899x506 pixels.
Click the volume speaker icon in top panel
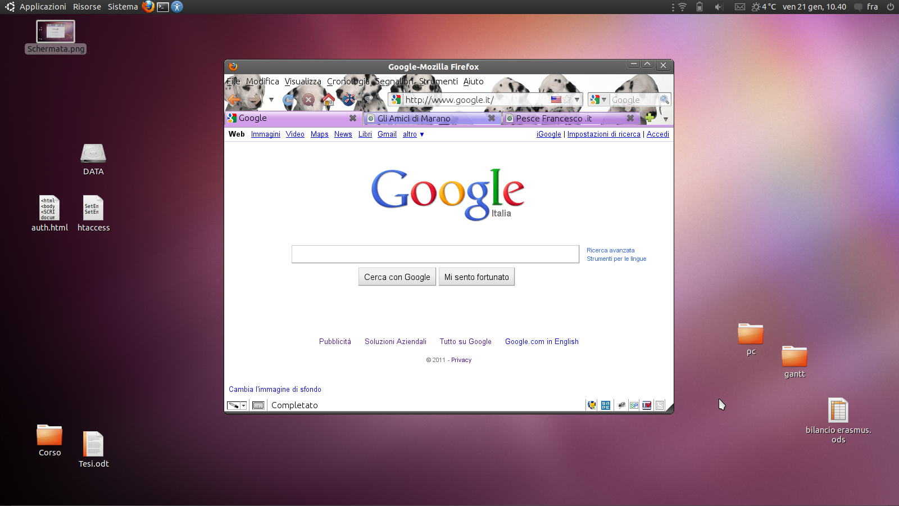click(718, 7)
